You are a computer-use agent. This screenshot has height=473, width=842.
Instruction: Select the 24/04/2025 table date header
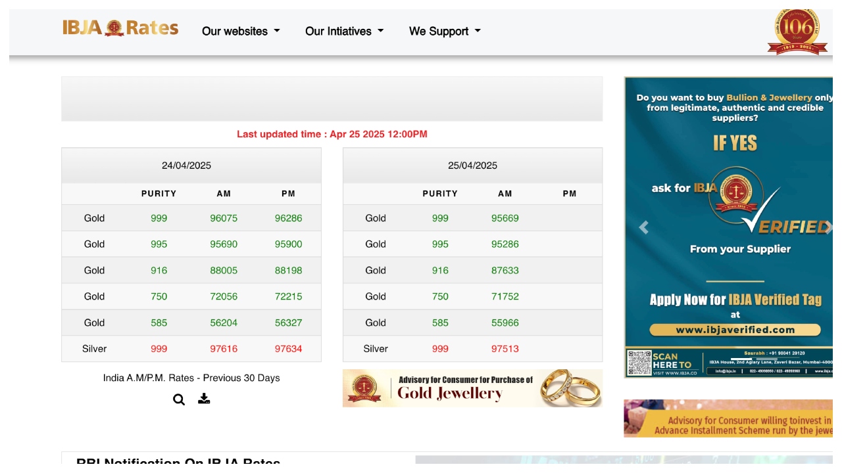click(187, 166)
